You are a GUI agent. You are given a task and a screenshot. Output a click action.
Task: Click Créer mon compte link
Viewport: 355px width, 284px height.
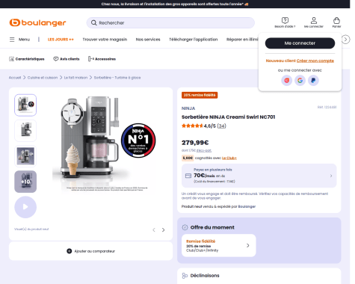pos(315,61)
